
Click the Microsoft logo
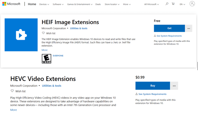(11, 4)
